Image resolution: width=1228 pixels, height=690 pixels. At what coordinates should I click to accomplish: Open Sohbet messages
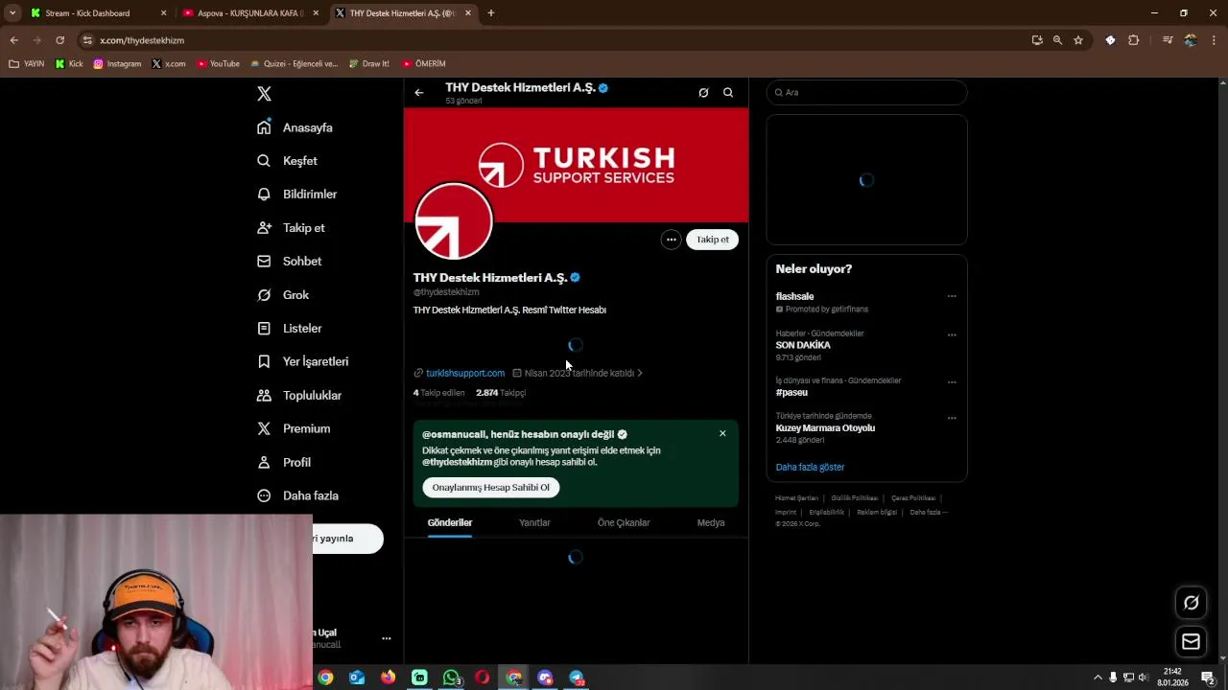(x=289, y=262)
